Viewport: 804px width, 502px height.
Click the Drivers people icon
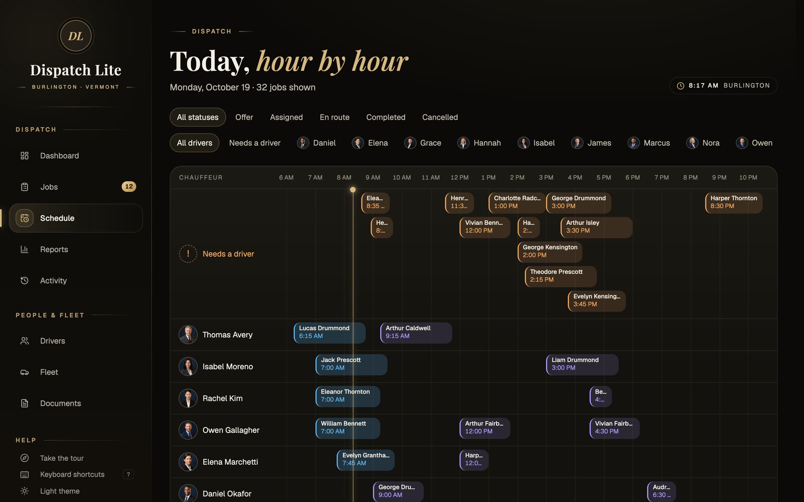pyautogui.click(x=24, y=341)
